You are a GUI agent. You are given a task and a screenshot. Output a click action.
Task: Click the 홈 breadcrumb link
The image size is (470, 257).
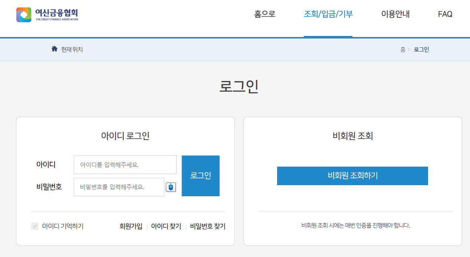pos(403,50)
